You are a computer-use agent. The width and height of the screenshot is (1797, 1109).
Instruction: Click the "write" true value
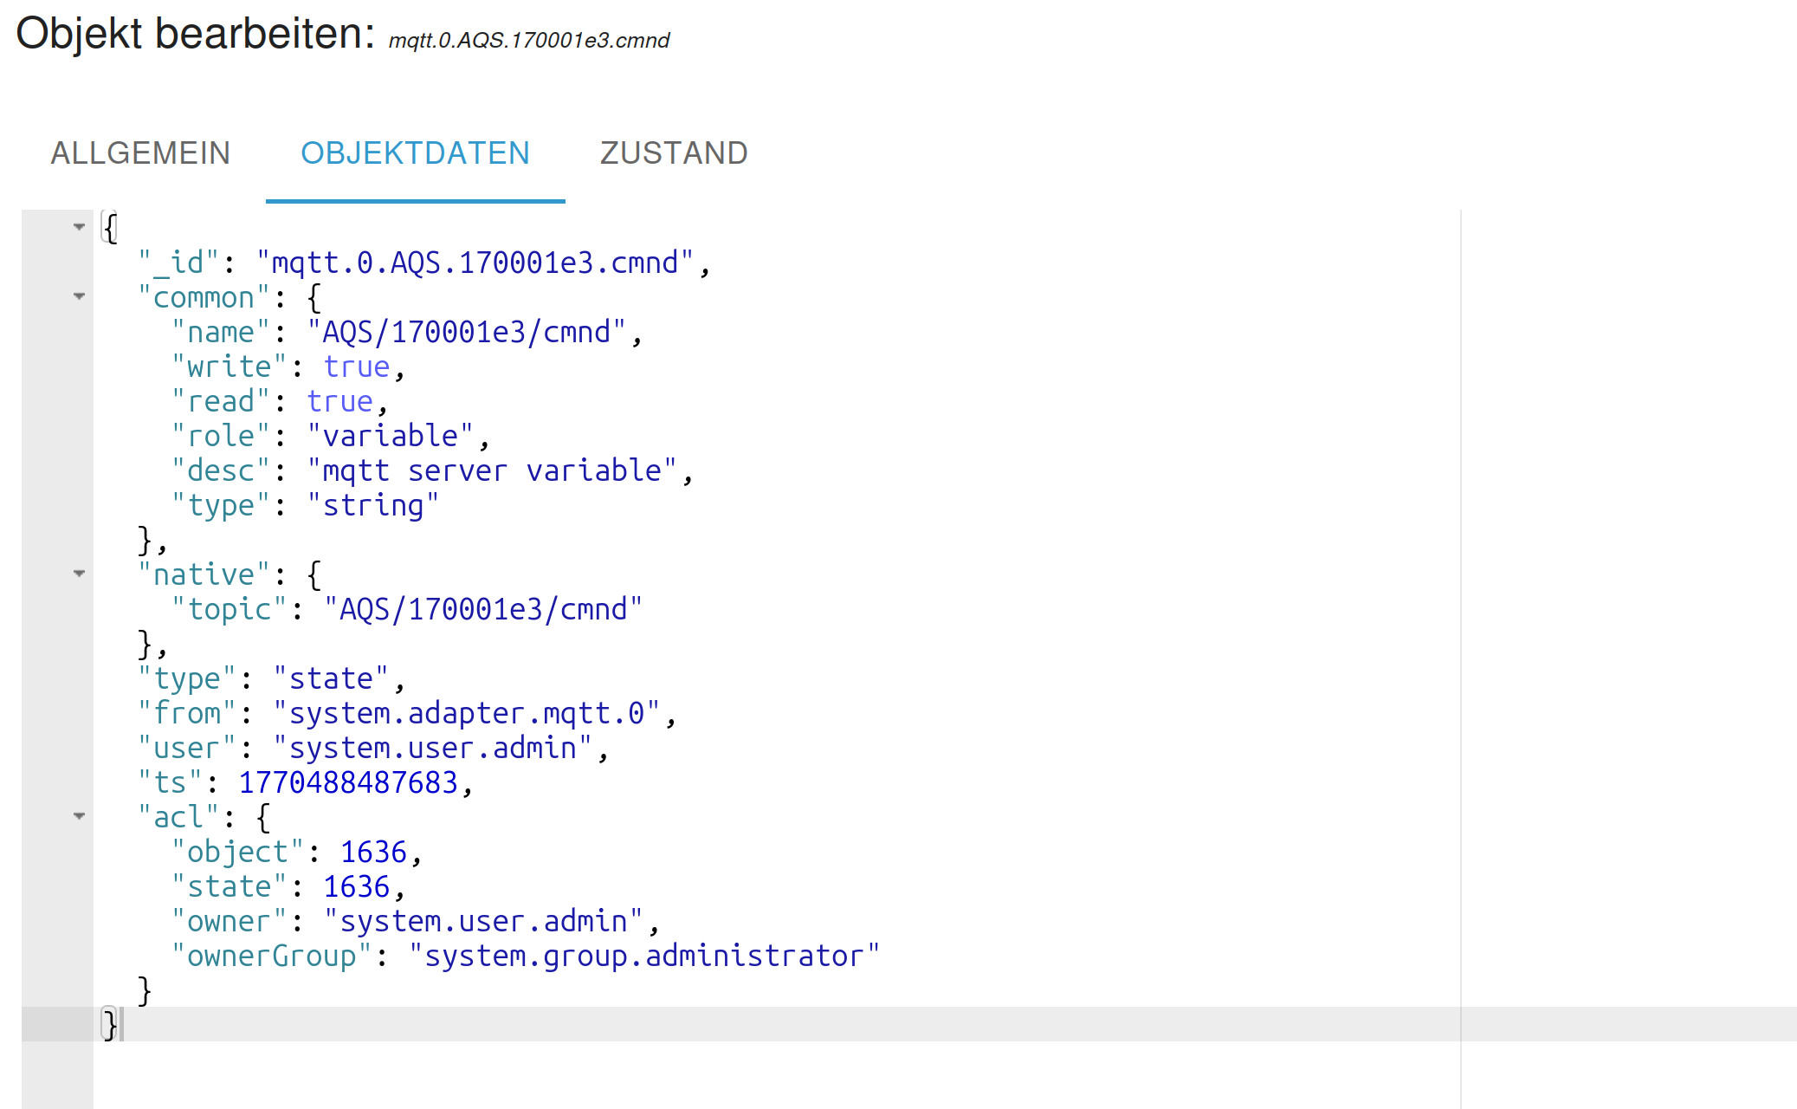(x=357, y=367)
